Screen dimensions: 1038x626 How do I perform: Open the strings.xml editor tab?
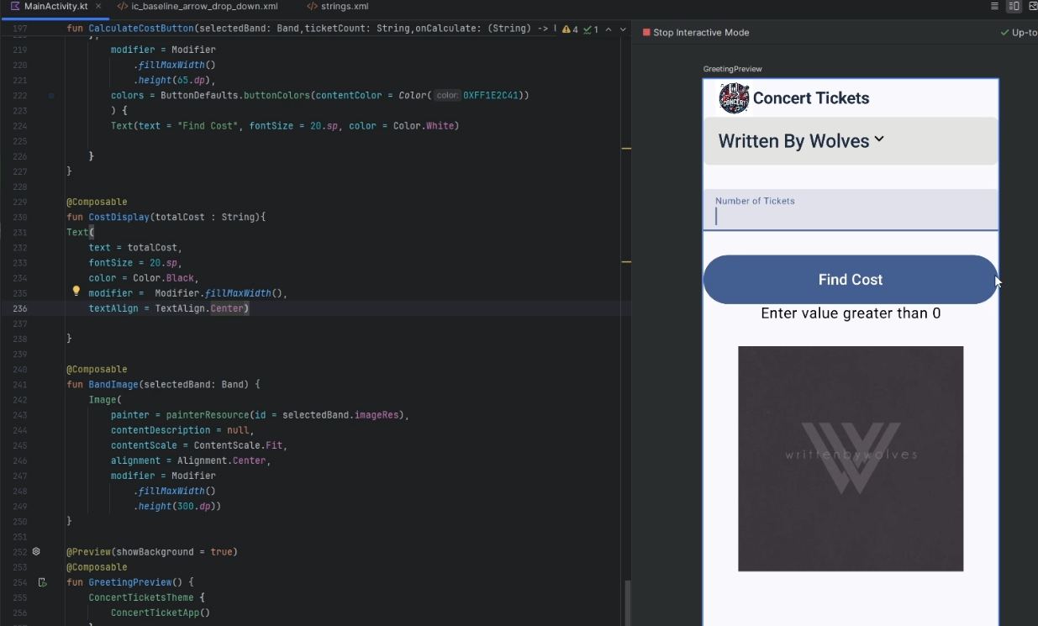[338, 7]
